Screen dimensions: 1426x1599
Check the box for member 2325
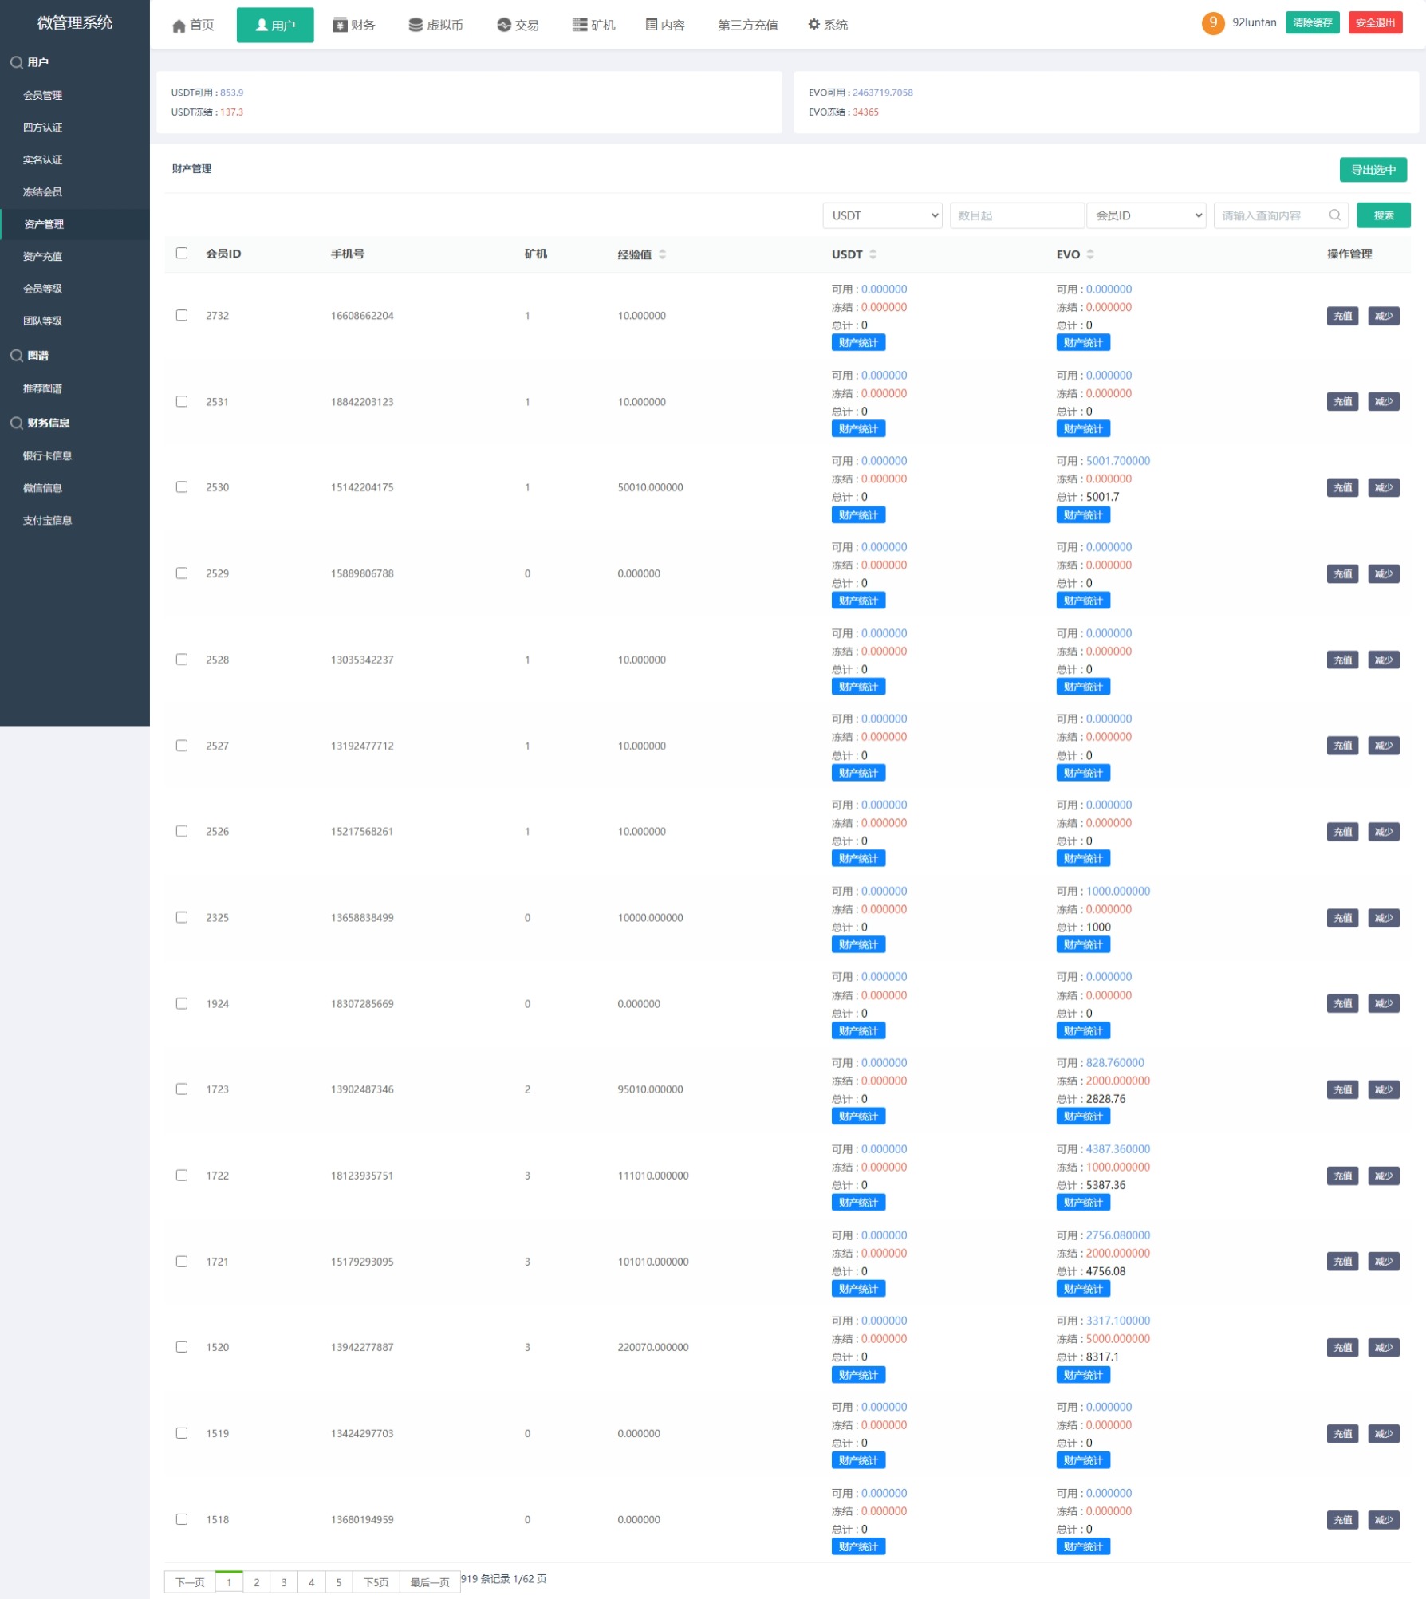coord(182,917)
